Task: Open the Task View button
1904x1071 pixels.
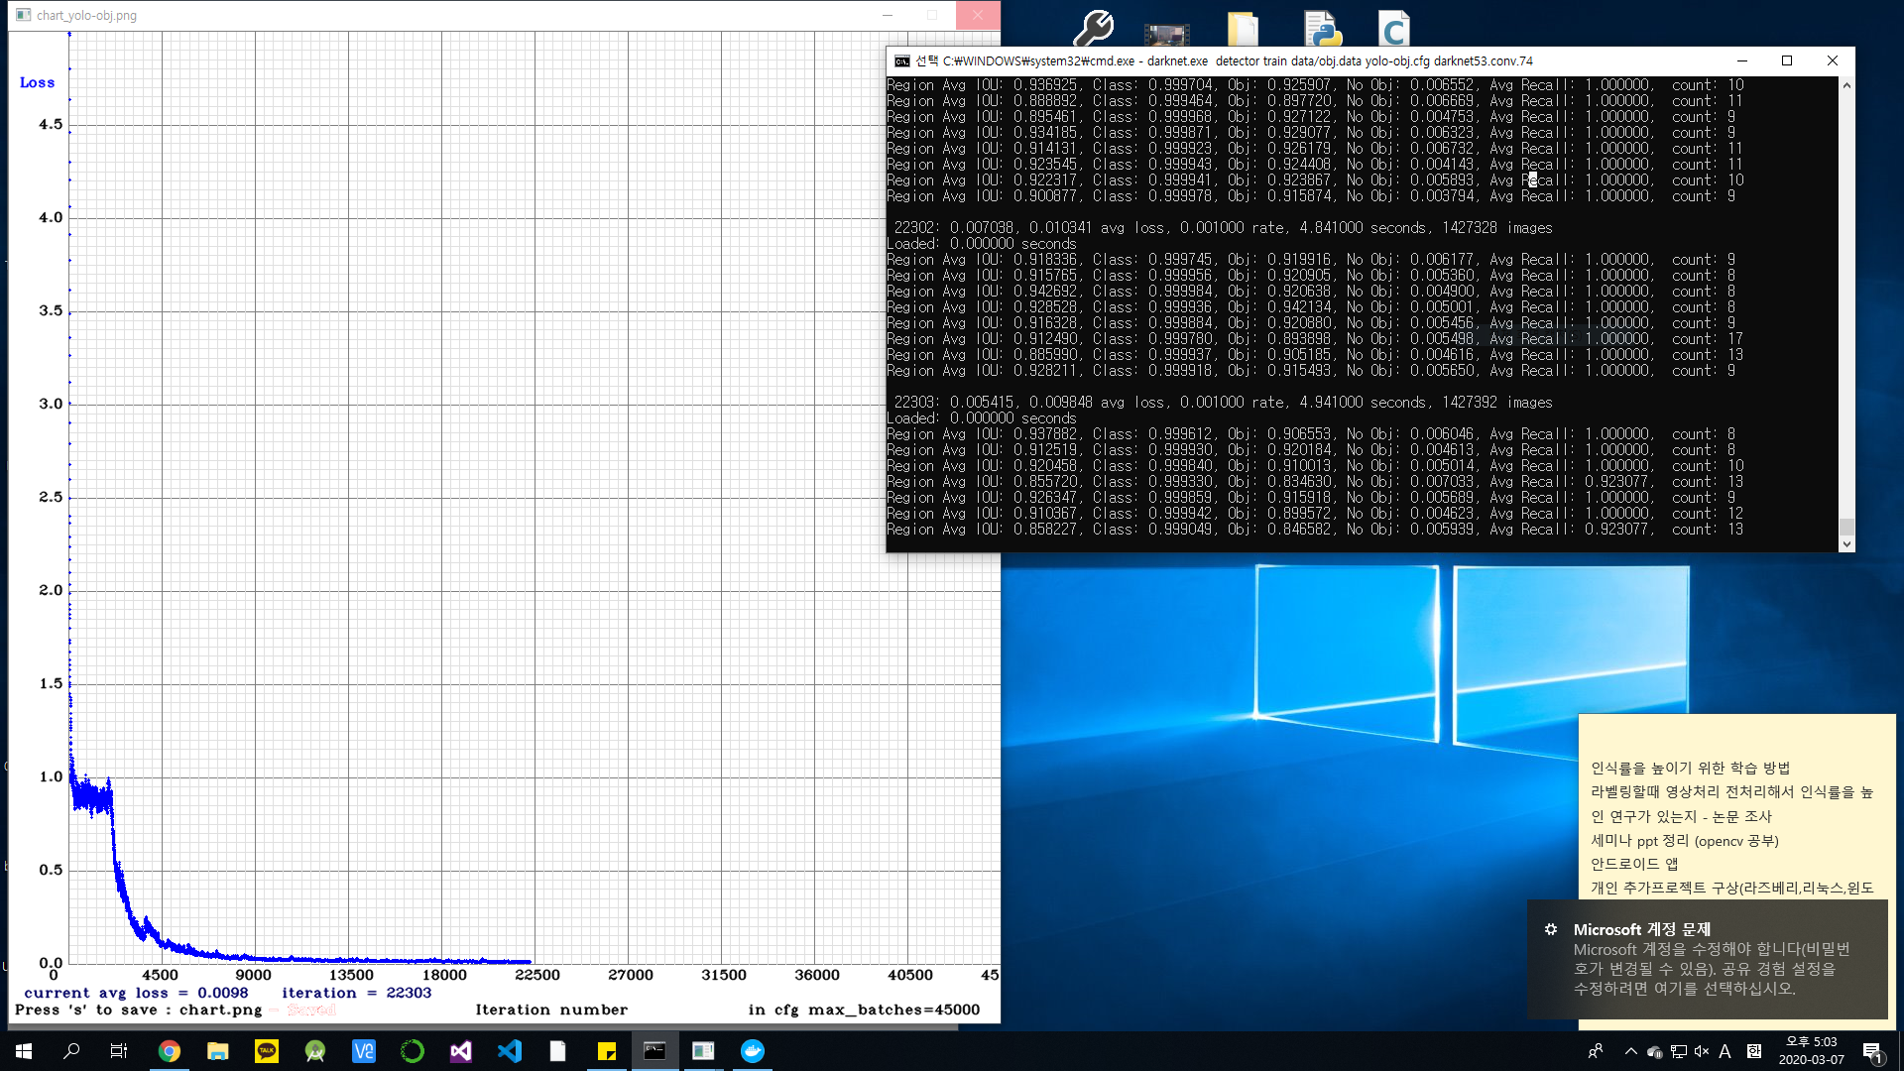Action: (x=119, y=1051)
